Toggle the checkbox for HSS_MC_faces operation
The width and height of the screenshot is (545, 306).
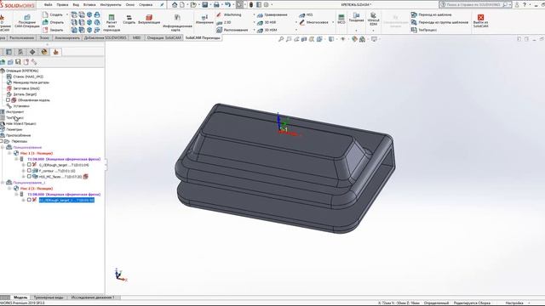pyautogui.click(x=29, y=177)
